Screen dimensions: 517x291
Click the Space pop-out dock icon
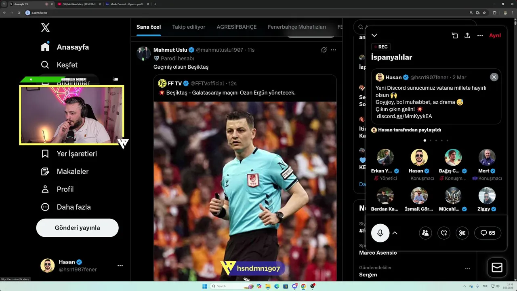coord(455,36)
